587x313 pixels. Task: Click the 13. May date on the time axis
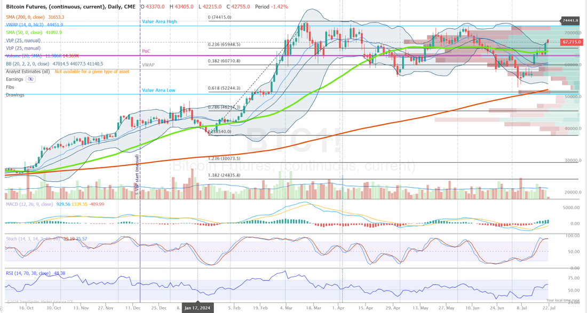click(x=421, y=308)
